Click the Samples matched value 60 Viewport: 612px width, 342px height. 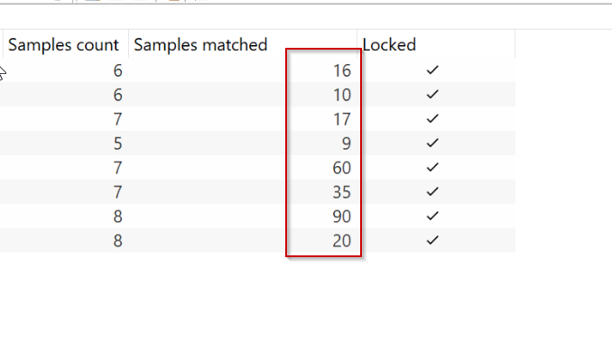[x=342, y=168]
